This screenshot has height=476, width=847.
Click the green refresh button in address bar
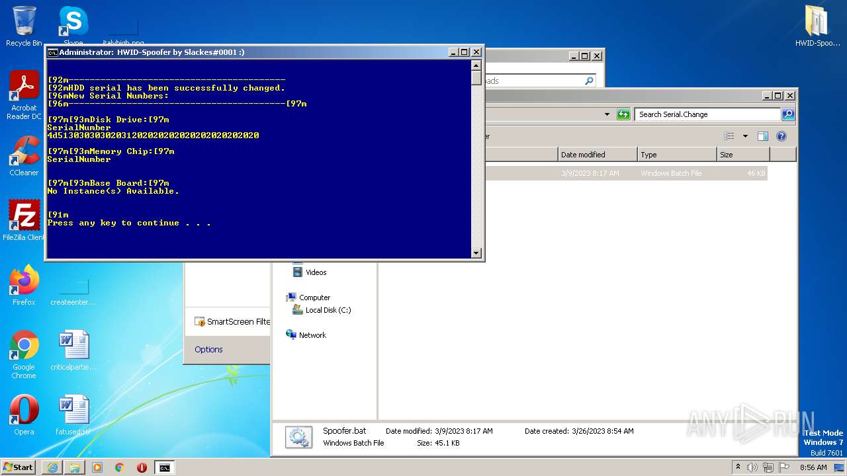coord(623,114)
